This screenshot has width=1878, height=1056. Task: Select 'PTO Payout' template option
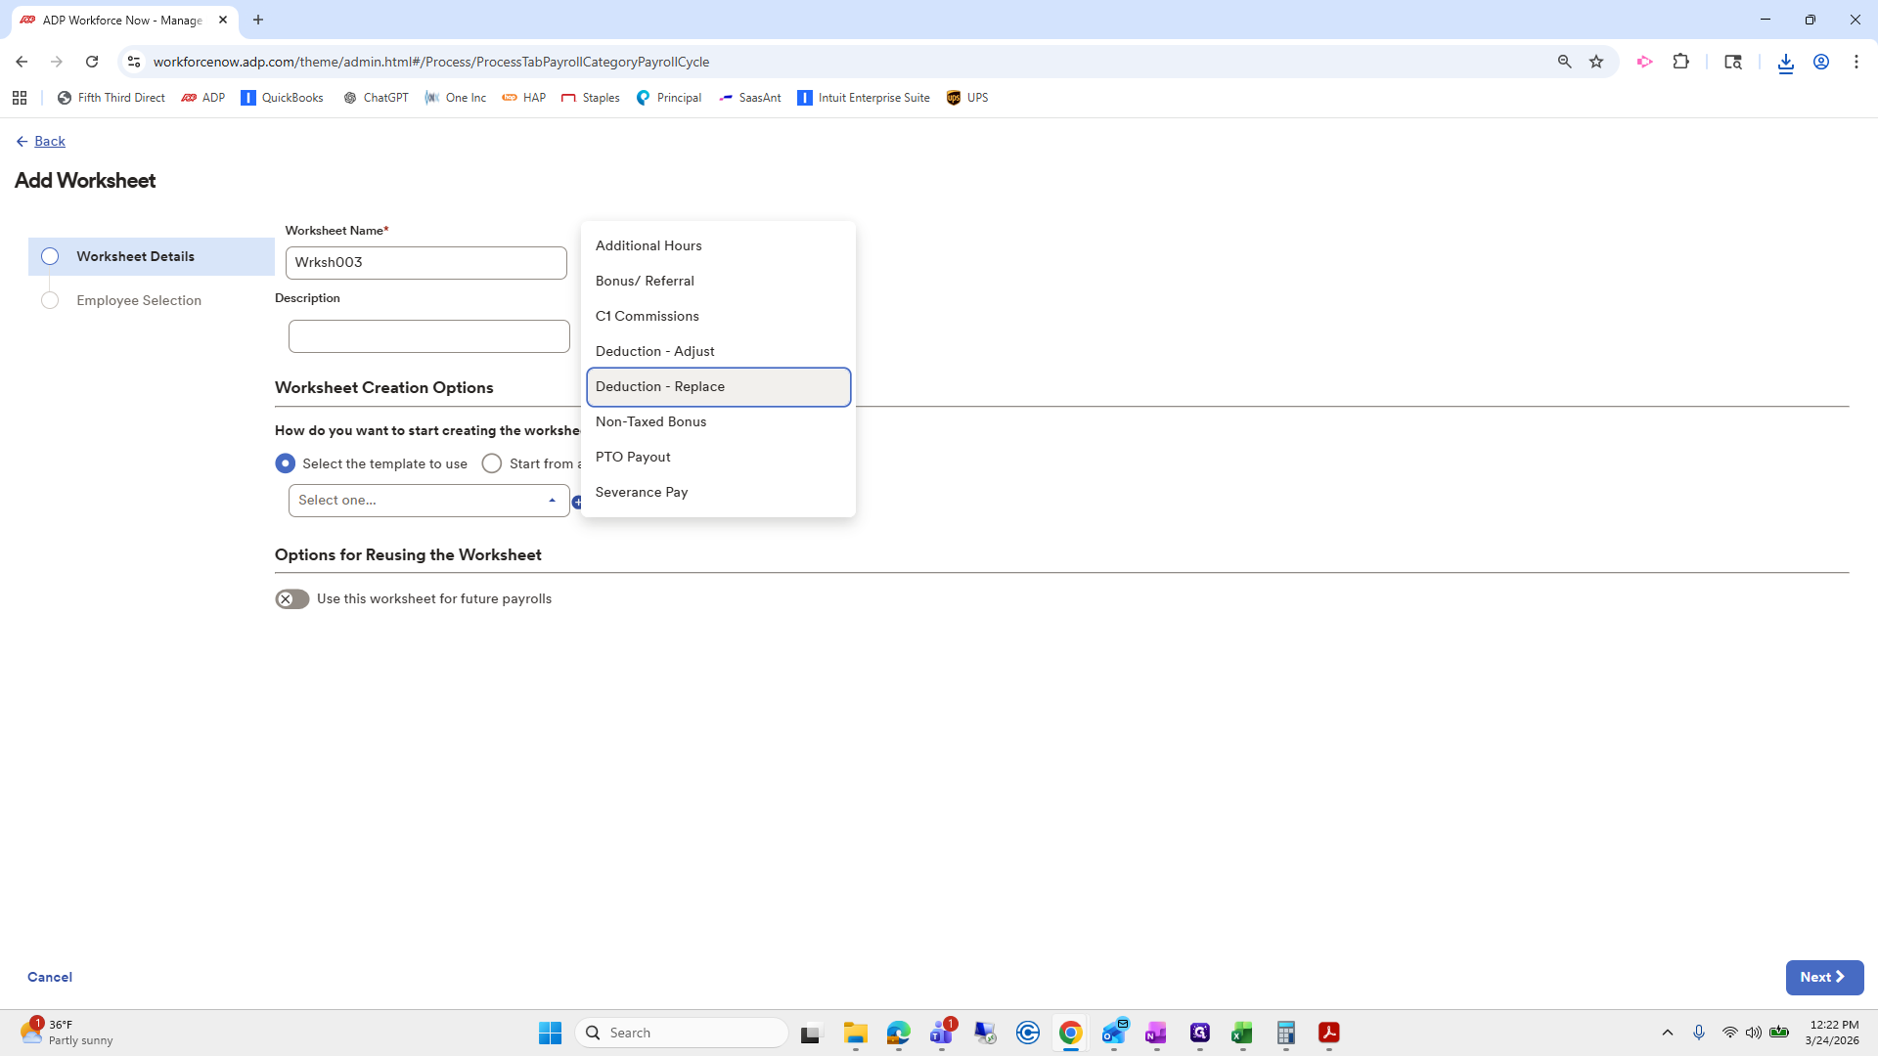(633, 457)
